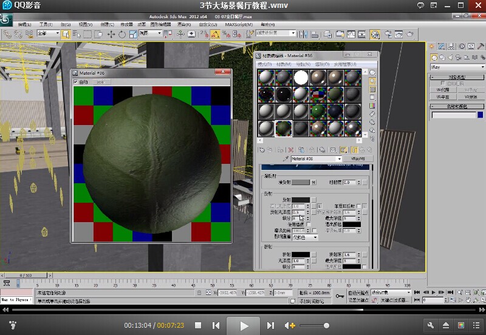The width and height of the screenshot is (486, 335).
Task: Activate the Select and Scale tool
Action: 133,35
